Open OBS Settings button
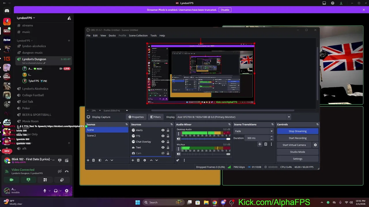This screenshot has height=207, width=369. [x=298, y=159]
